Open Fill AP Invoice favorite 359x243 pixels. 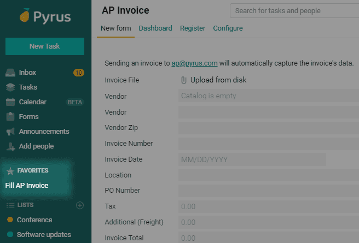[27, 186]
